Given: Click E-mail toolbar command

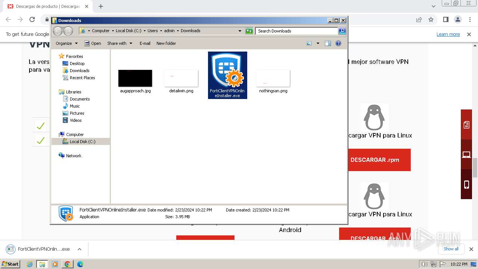Looking at the screenshot, I should (145, 43).
